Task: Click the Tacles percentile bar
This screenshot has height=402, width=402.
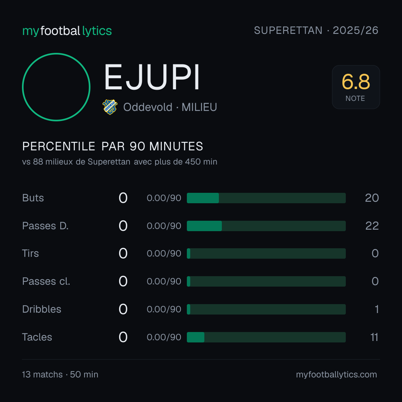Action: [x=266, y=337]
